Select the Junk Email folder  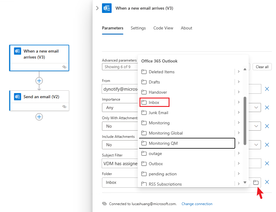click(187, 113)
